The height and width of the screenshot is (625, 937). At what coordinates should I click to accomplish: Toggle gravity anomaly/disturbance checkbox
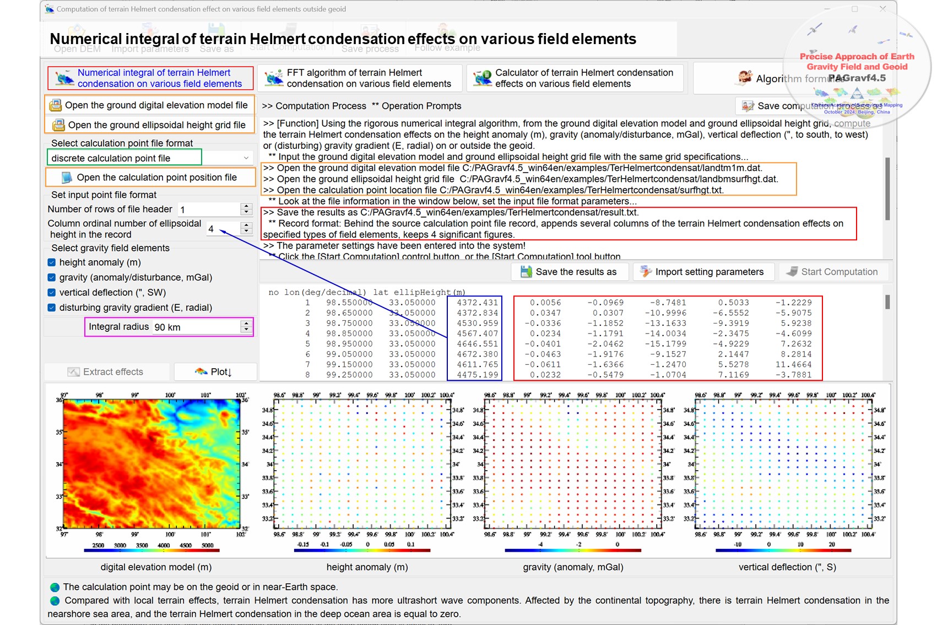[52, 278]
